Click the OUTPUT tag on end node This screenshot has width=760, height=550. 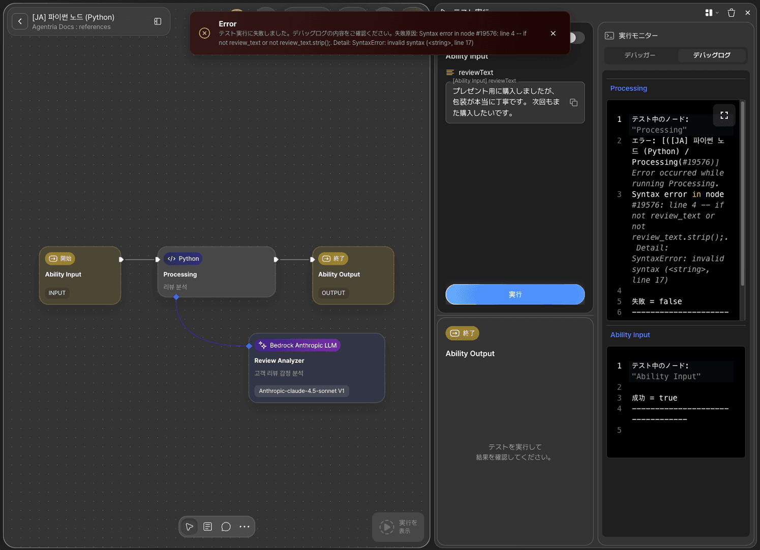[333, 293]
